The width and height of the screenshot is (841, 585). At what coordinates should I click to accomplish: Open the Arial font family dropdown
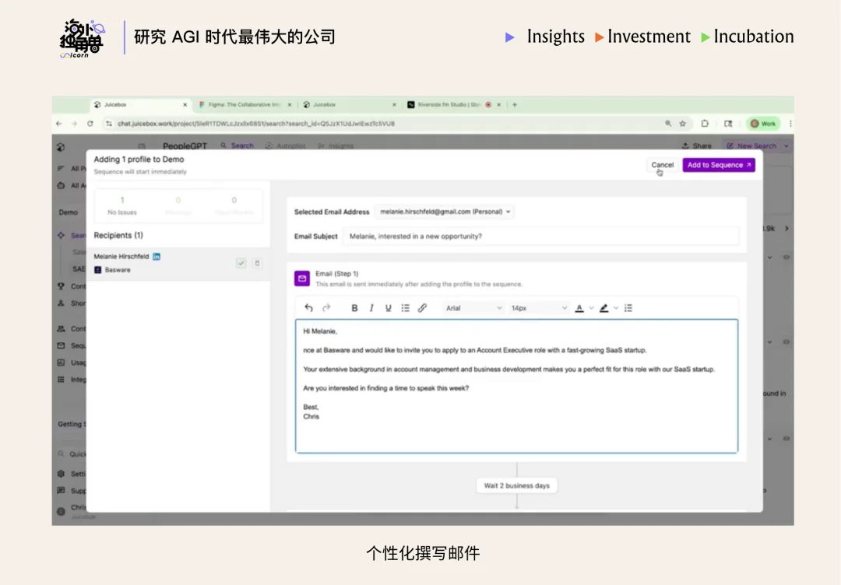(473, 308)
